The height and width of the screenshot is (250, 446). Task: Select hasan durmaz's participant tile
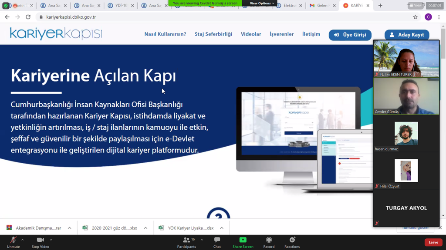406,134
